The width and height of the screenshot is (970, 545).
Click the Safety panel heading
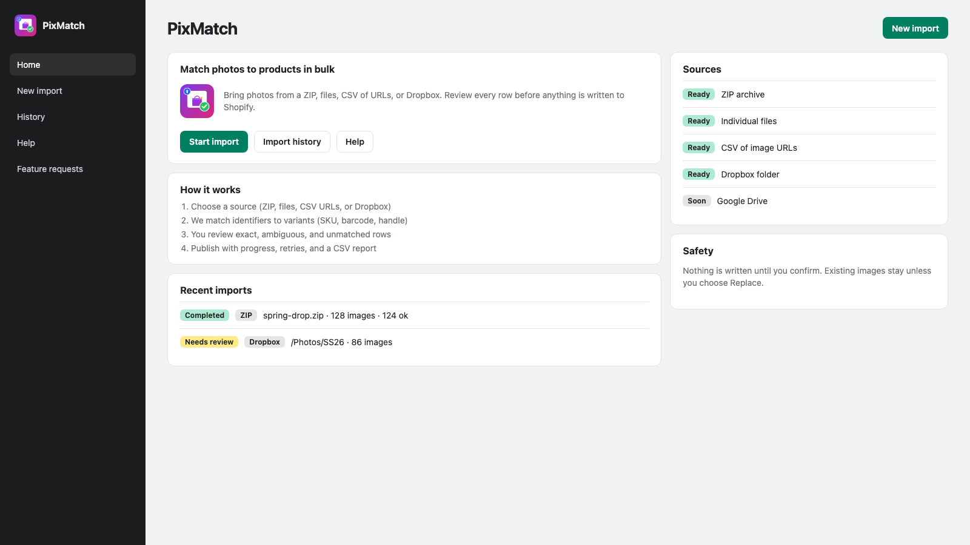click(x=698, y=251)
